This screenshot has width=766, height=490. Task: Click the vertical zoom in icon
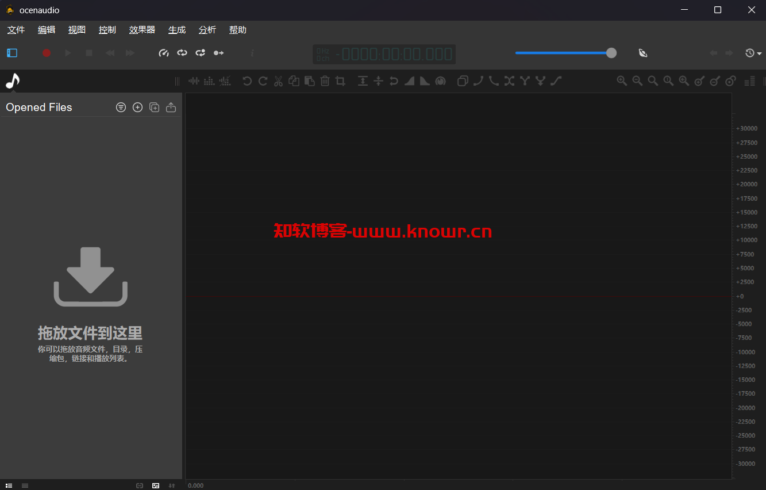pyautogui.click(x=699, y=81)
